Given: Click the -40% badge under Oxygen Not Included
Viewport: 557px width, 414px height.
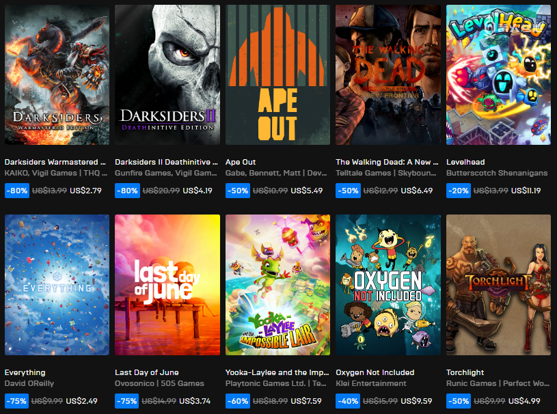Looking at the screenshot, I should click(348, 401).
